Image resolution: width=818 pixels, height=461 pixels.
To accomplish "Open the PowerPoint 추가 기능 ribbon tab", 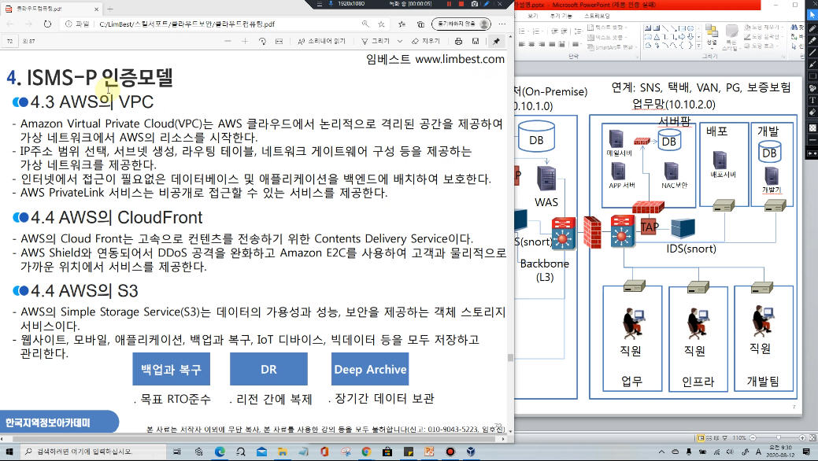I will 561,17.
